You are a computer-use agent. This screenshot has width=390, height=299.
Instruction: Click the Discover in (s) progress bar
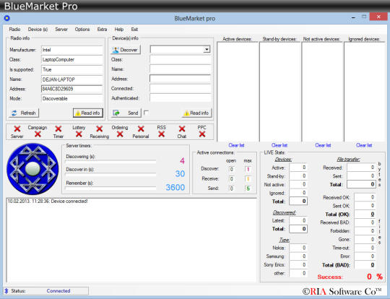110,175
